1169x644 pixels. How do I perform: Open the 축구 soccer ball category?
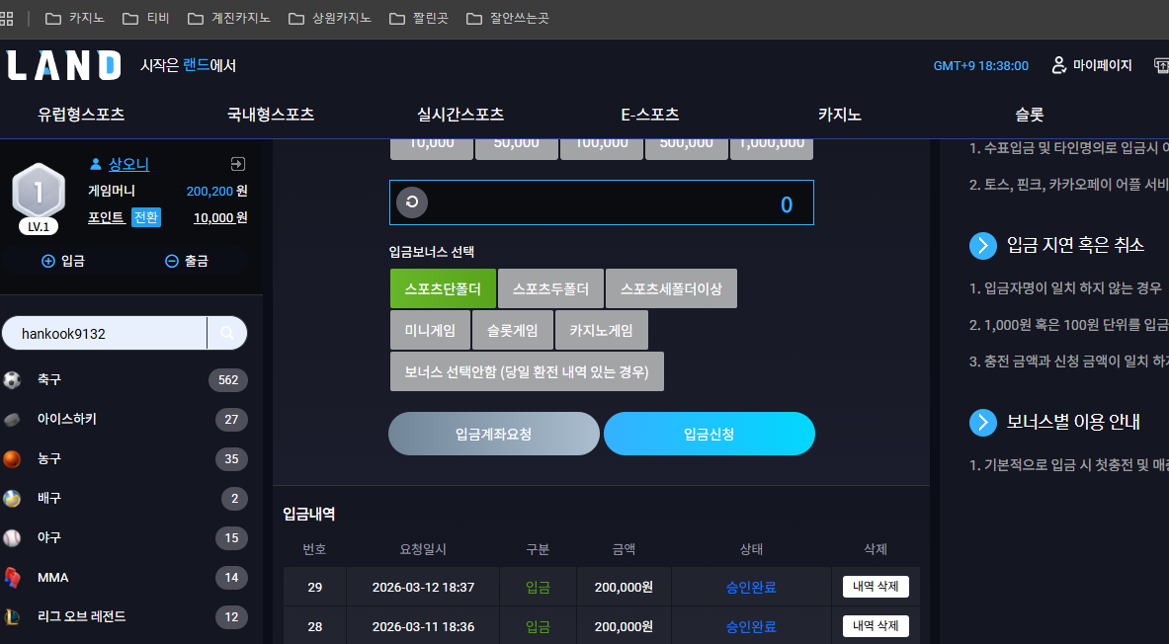12,380
